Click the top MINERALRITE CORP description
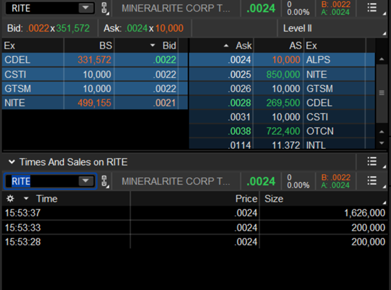 click(x=175, y=8)
